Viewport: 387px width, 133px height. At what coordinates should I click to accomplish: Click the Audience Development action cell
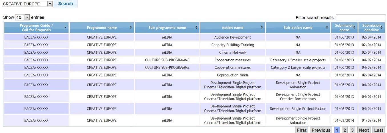coord(232,37)
